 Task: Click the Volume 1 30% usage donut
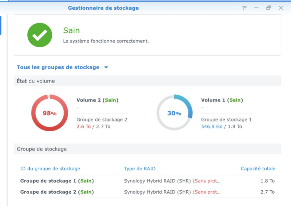pyautogui.click(x=174, y=113)
